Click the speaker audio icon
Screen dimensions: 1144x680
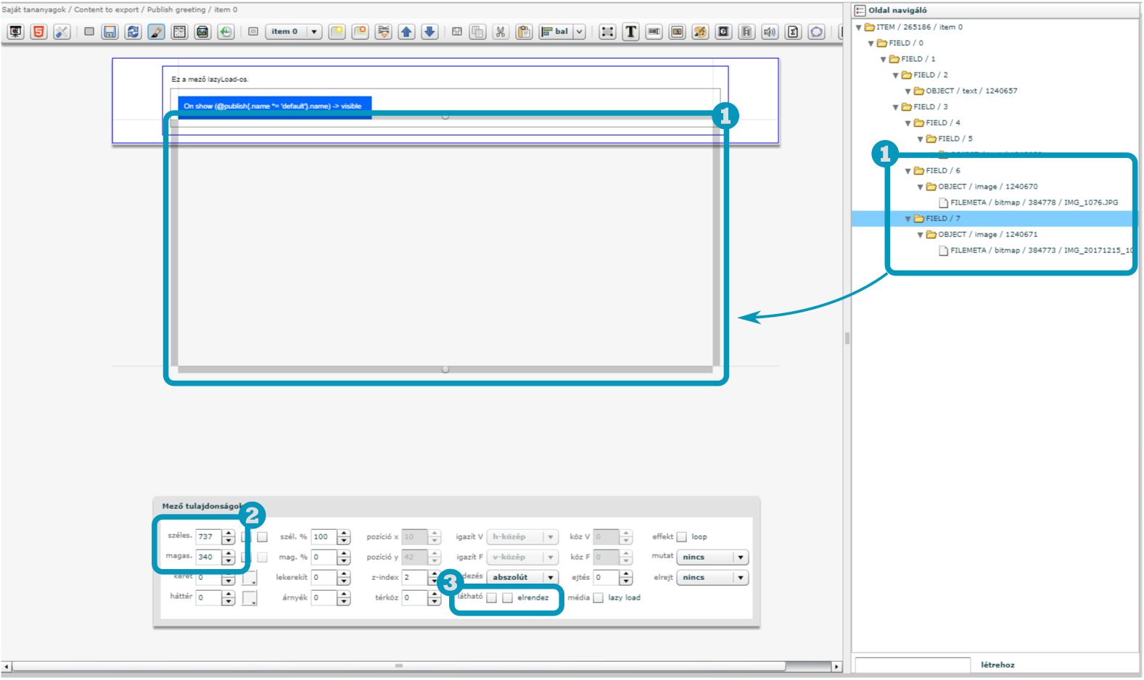(x=770, y=32)
